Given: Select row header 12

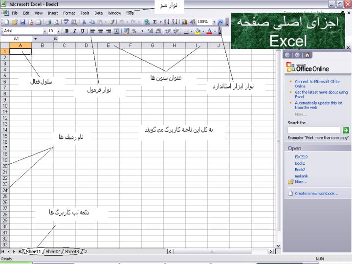Looking at the screenshot, I should tap(5, 118).
